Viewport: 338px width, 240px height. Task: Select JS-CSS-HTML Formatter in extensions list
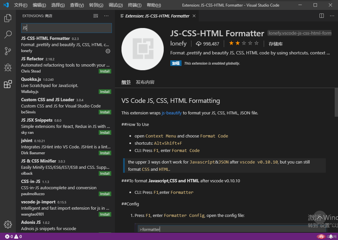[x=66, y=45]
